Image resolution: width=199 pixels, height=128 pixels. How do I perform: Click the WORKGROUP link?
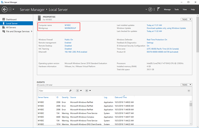[70, 28]
